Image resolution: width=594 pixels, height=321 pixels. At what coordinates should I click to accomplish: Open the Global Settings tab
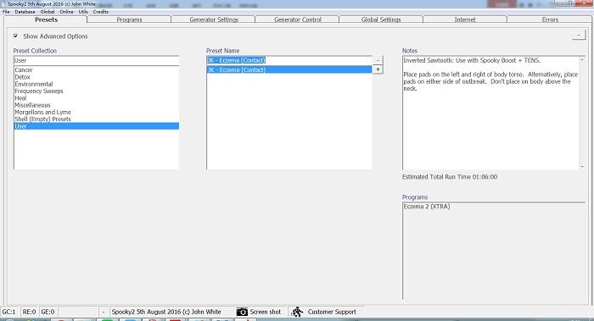[381, 19]
